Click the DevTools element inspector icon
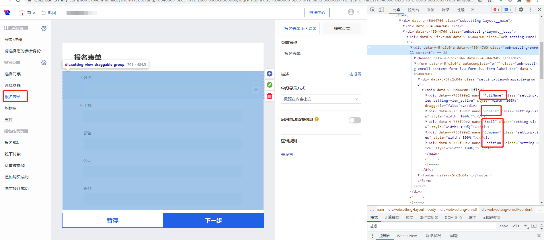 click(x=373, y=10)
